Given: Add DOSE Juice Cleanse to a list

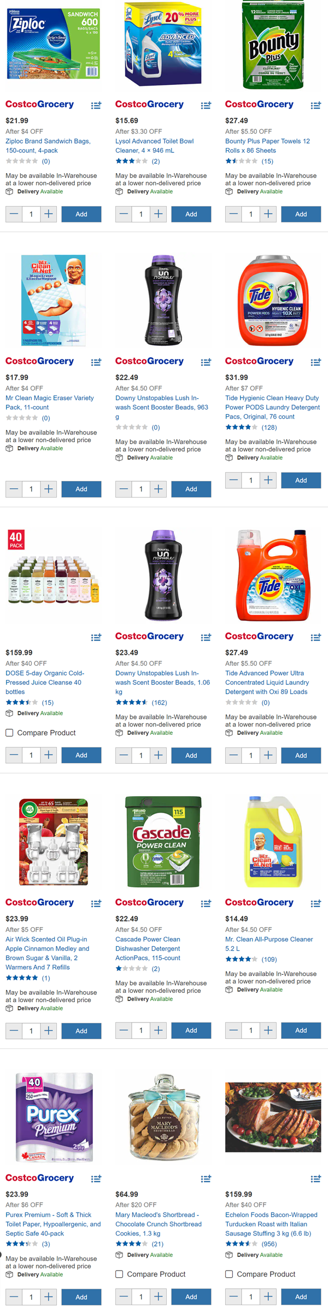Looking at the screenshot, I should point(96,637).
